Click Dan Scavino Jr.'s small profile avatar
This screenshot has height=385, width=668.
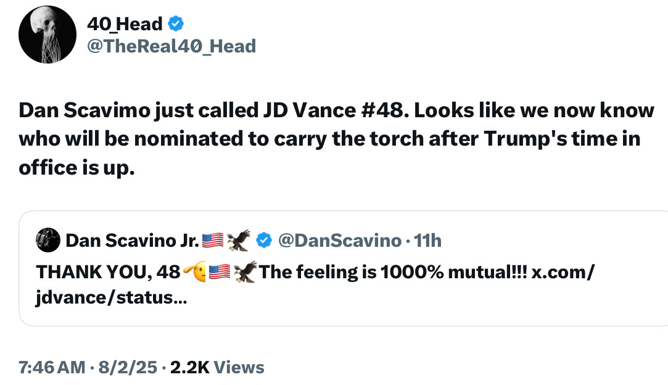click(48, 240)
